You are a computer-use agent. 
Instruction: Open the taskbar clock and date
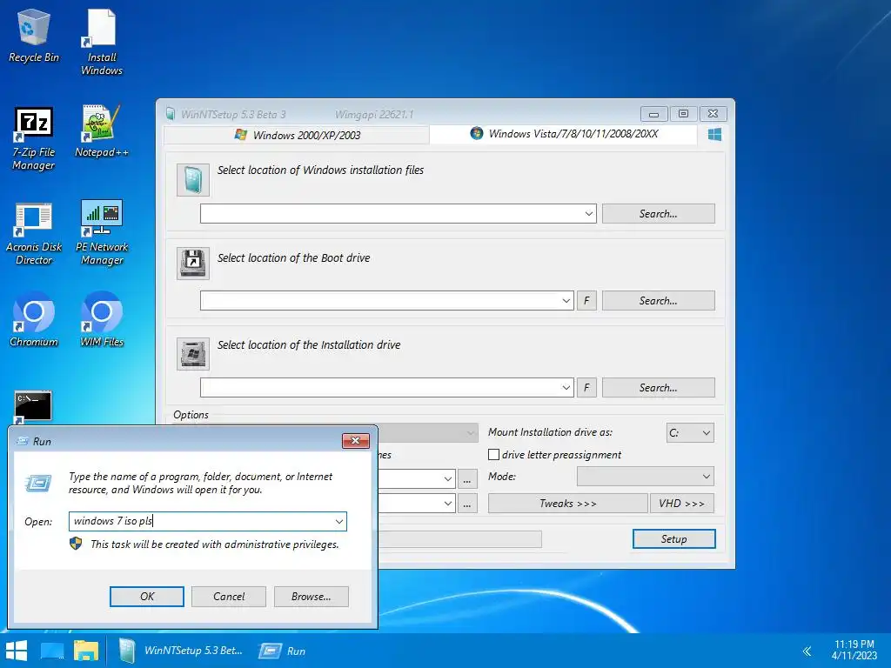point(854,650)
